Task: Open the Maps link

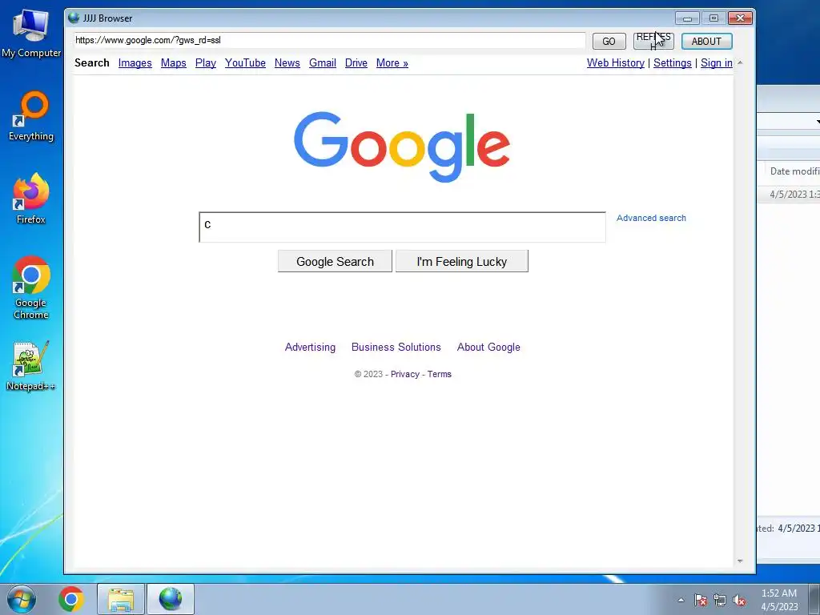Action: tap(174, 62)
